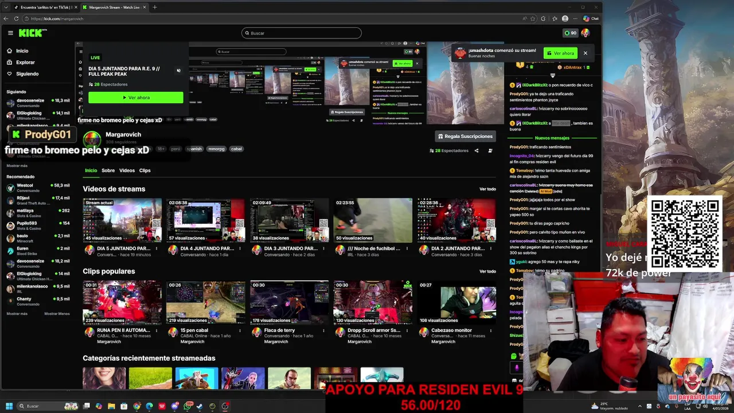Click the mmorpg tag
Screen dimensions: 734x413
[216, 149]
